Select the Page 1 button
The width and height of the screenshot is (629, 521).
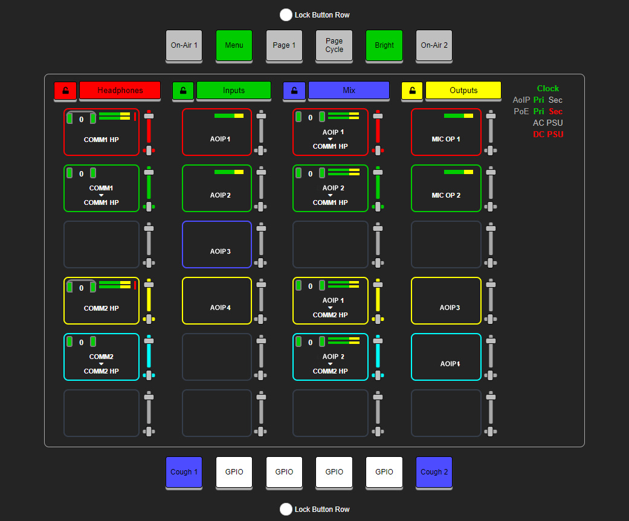coord(284,45)
